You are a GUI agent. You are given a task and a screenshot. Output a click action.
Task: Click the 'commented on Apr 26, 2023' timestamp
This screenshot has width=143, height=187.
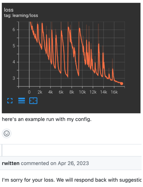[x=55, y=163]
